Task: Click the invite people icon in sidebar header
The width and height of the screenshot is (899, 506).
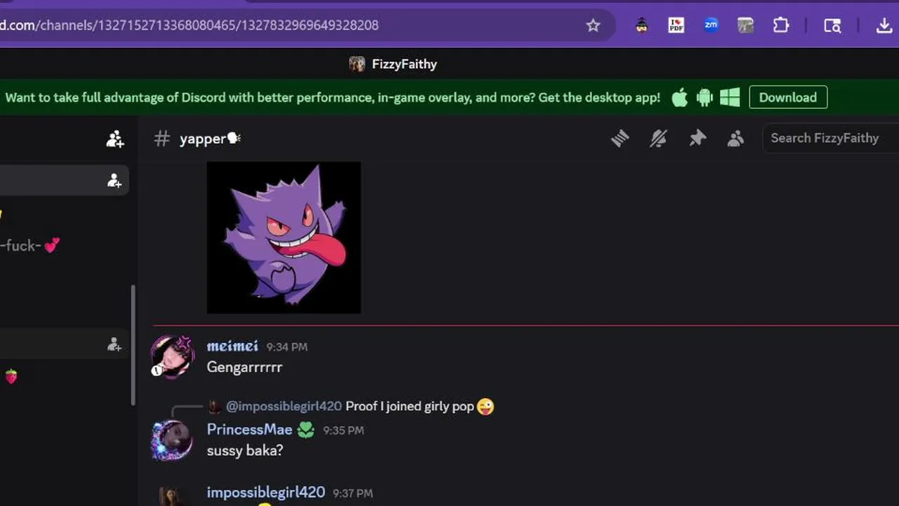Action: point(115,139)
